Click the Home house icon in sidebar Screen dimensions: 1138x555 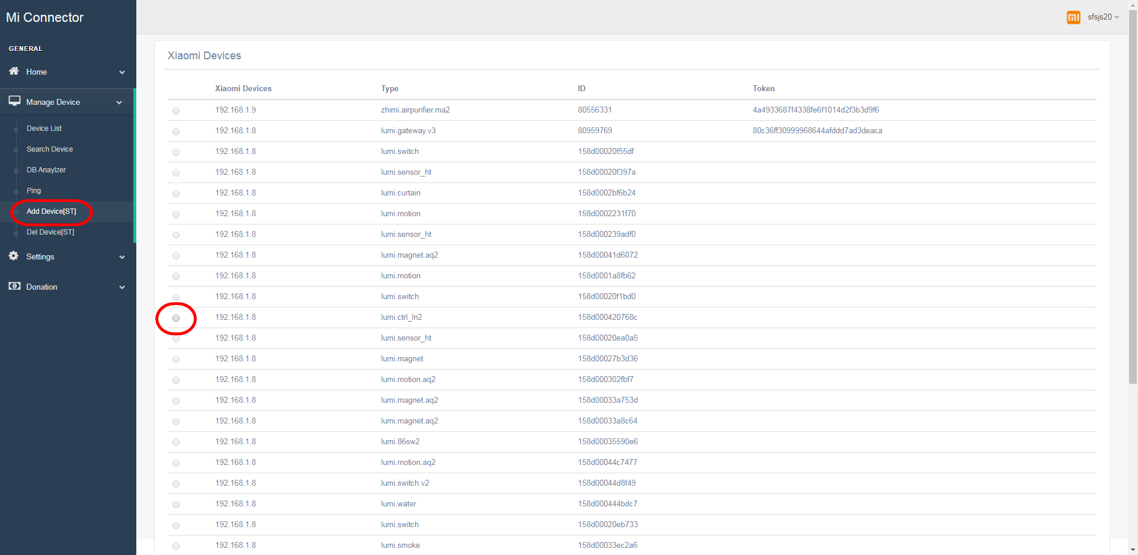pos(14,71)
